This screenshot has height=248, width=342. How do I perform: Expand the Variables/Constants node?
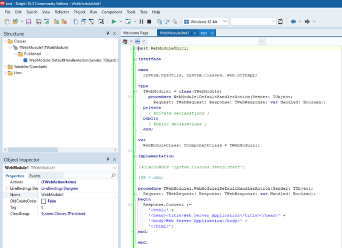tap(5, 66)
